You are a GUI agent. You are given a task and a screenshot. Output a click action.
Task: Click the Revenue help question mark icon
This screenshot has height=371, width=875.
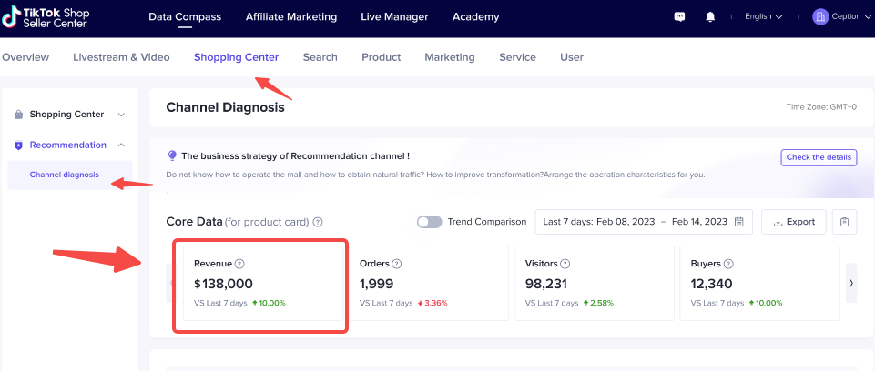pos(239,264)
